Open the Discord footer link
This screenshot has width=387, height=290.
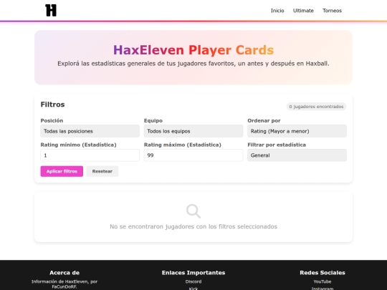(x=193, y=281)
